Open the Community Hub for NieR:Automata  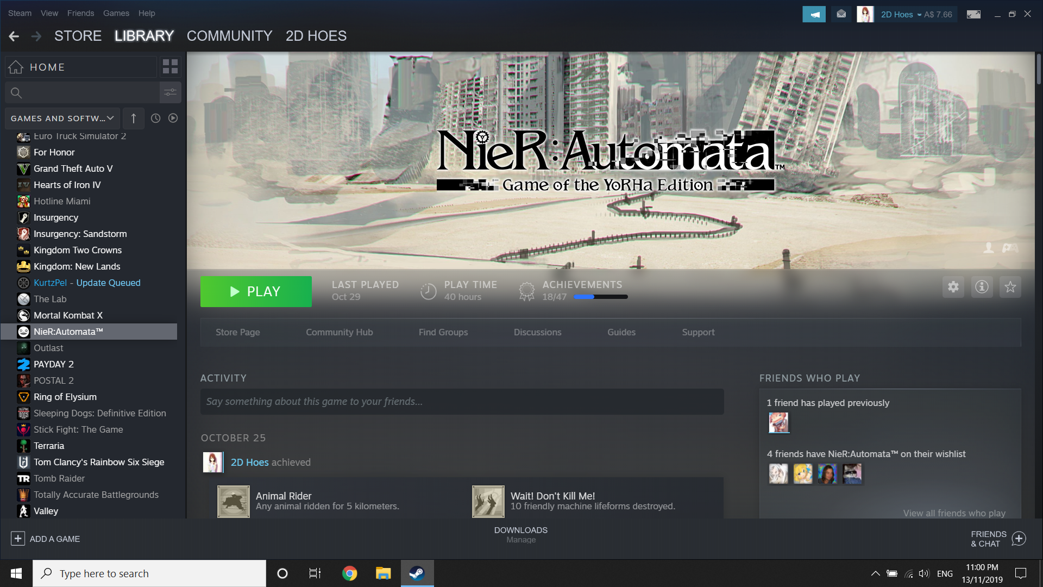tap(339, 332)
